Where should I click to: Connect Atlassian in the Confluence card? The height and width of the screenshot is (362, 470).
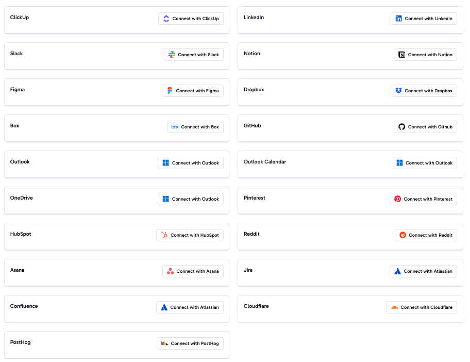190,307
